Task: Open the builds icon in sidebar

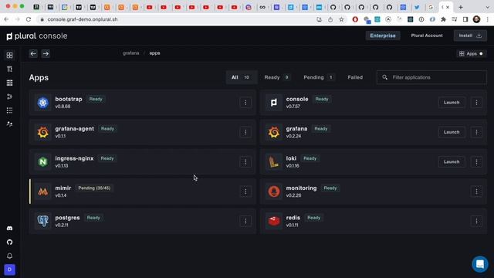Action: coord(9,69)
